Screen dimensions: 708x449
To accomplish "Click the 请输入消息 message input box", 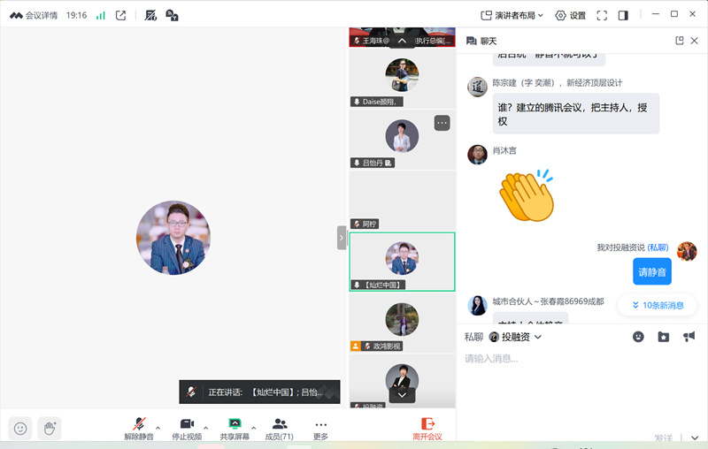I will click(575, 380).
